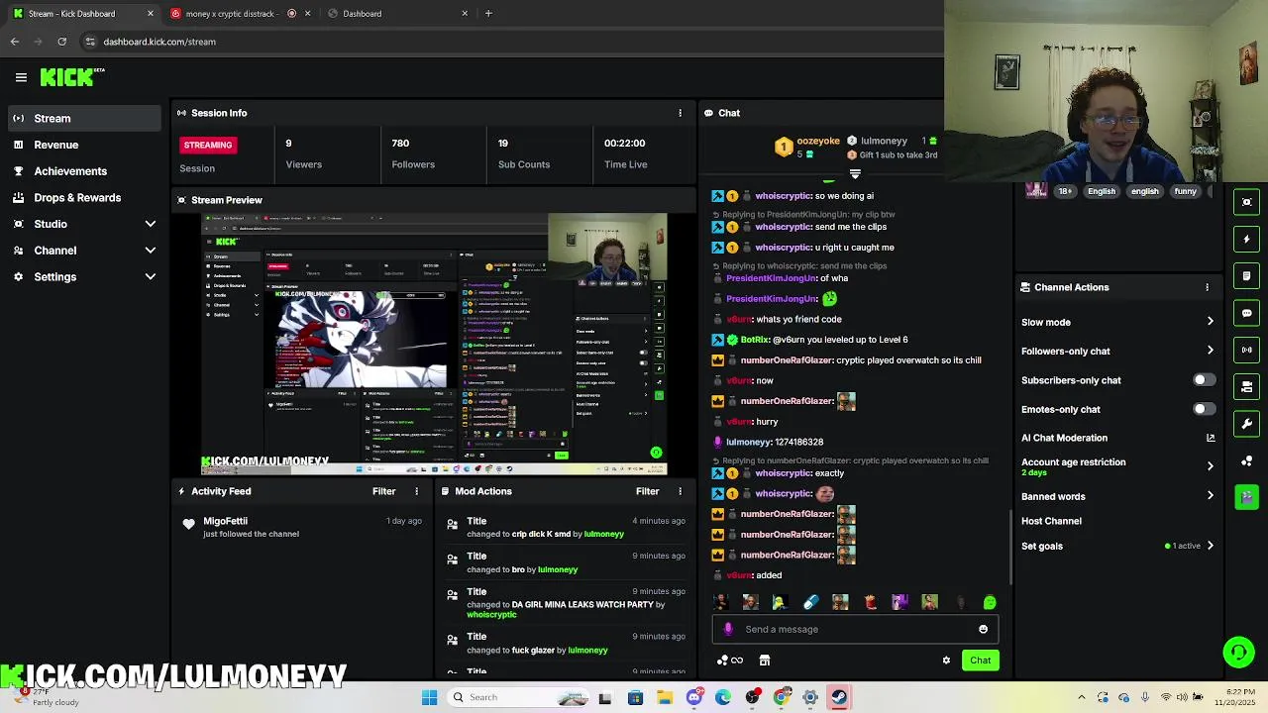Click the chat bubble sidebar icon
This screenshot has height=713, width=1268.
[1247, 313]
